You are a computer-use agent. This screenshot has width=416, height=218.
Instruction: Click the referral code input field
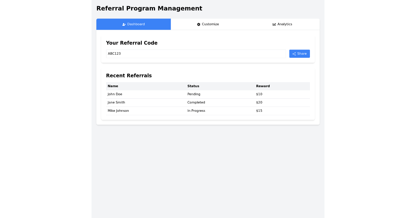click(x=196, y=54)
